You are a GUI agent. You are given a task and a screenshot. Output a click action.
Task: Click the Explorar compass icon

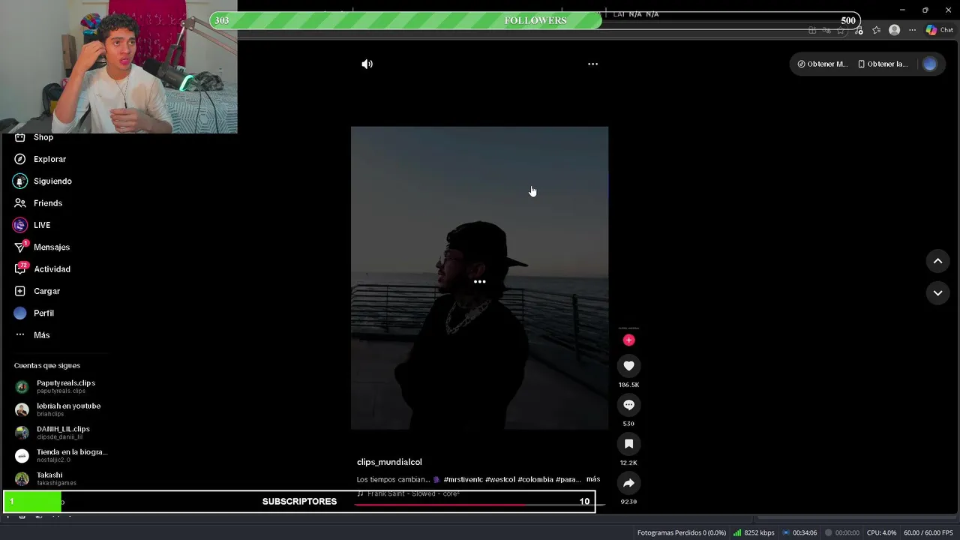coord(20,159)
